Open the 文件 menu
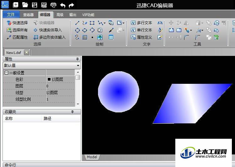235x167 pixels. pyautogui.click(x=11, y=14)
